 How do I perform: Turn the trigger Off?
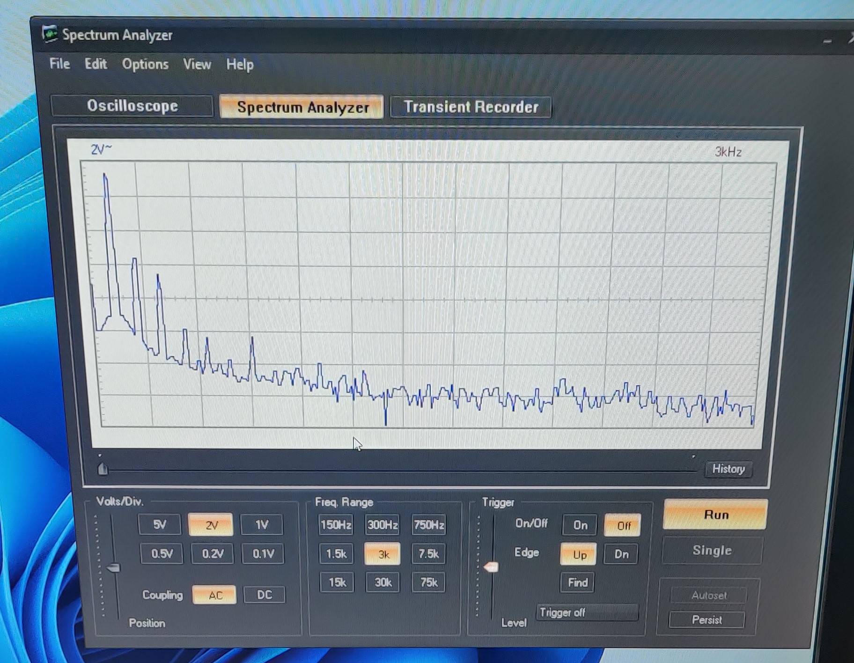coord(623,526)
